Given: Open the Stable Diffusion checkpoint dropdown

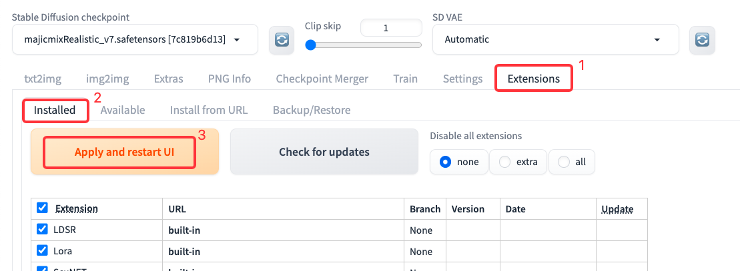Looking at the screenshot, I should click(x=135, y=40).
